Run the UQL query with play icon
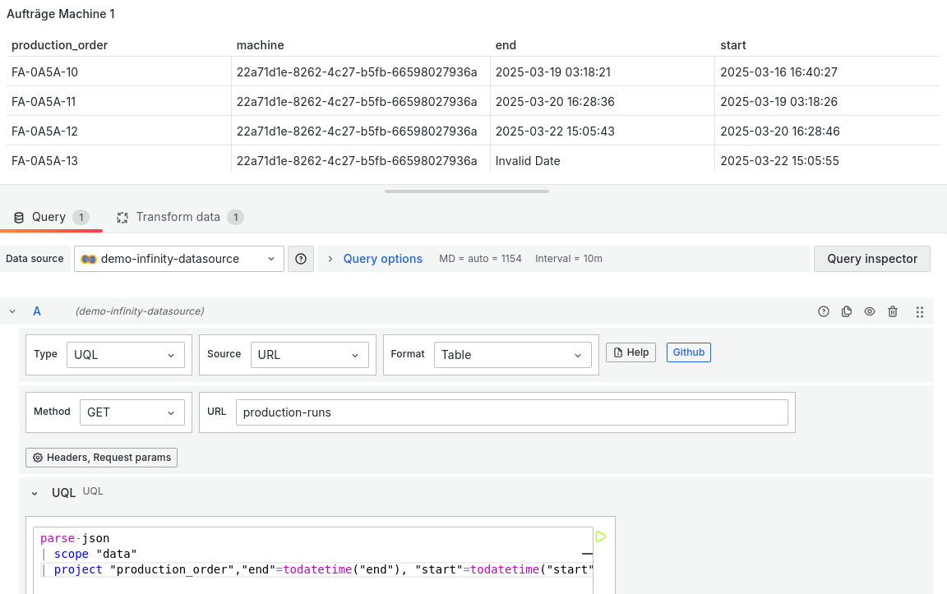 [601, 536]
